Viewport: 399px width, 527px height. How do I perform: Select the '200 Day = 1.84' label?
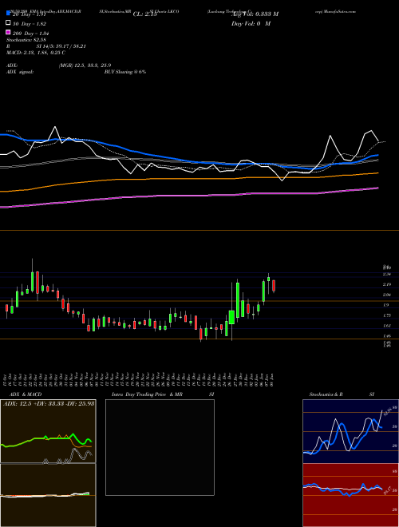(31, 33)
